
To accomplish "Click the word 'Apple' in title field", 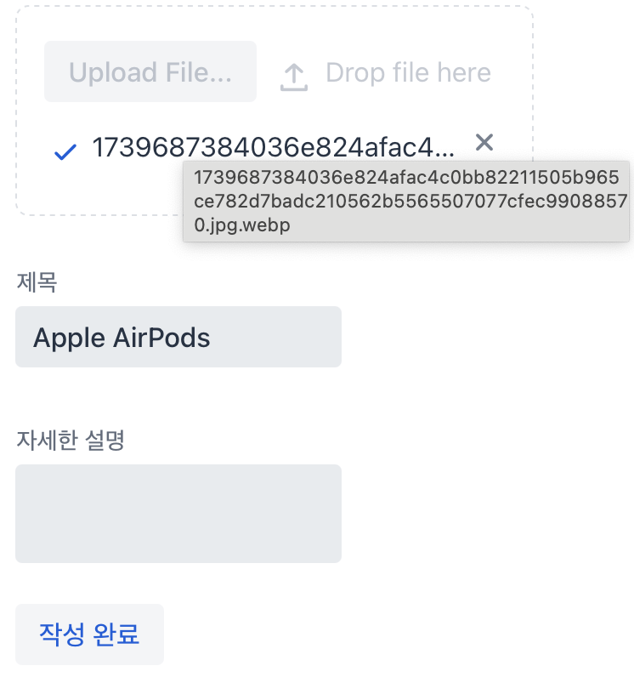I will pos(70,338).
